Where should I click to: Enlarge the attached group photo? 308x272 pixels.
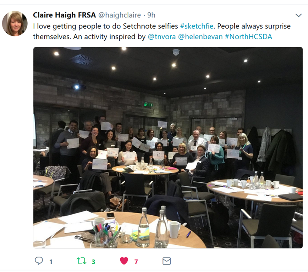168,147
